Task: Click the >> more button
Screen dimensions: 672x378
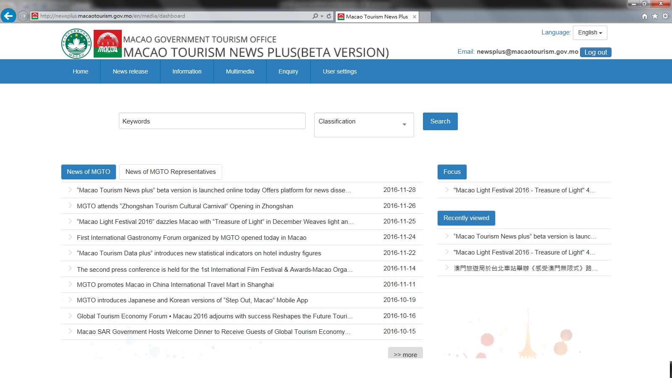Action: pos(405,354)
